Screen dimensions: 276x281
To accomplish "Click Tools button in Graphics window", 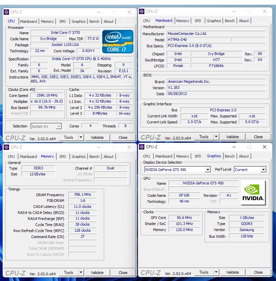I will point(204,272).
